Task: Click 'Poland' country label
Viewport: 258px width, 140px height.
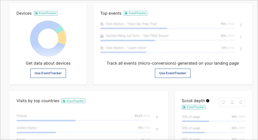Action: [x=22, y=116]
